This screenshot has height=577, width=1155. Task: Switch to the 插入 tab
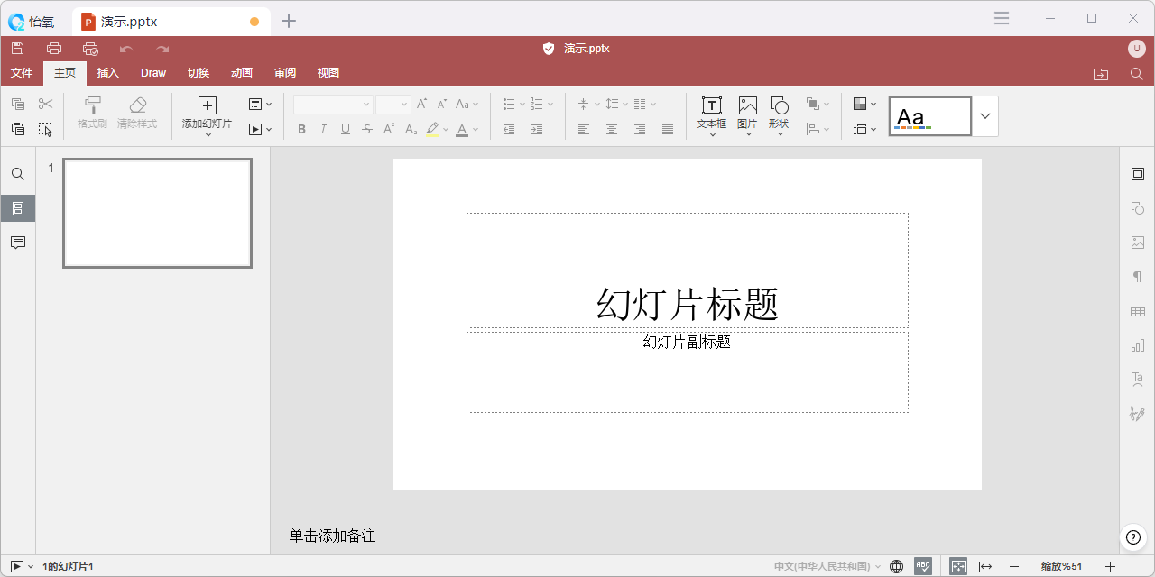tap(107, 73)
